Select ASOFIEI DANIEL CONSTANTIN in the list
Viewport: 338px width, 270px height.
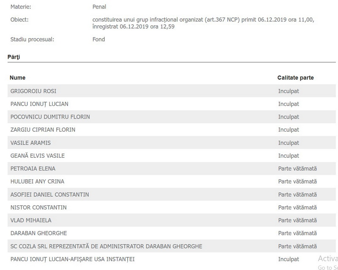tap(49, 195)
